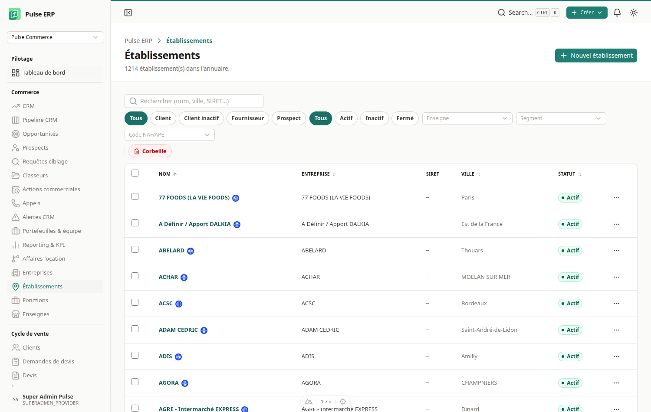Click Pulse ERP breadcrumb link

coord(138,41)
